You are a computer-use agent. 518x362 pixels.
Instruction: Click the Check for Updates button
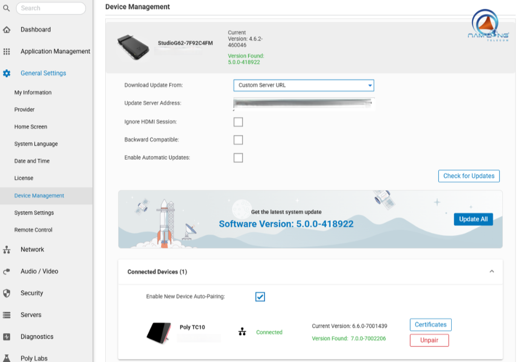click(x=469, y=176)
